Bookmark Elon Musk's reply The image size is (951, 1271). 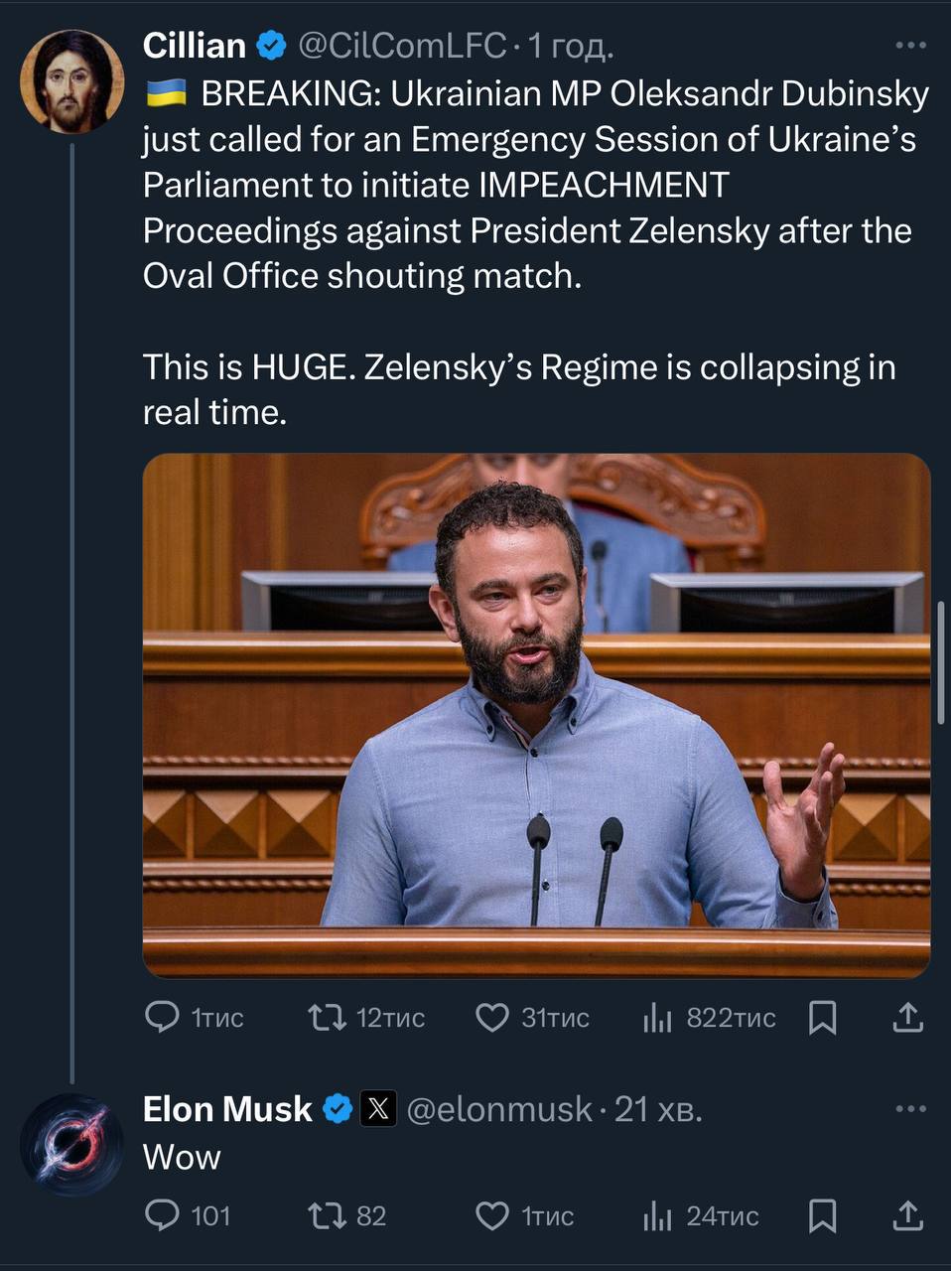tap(823, 1215)
